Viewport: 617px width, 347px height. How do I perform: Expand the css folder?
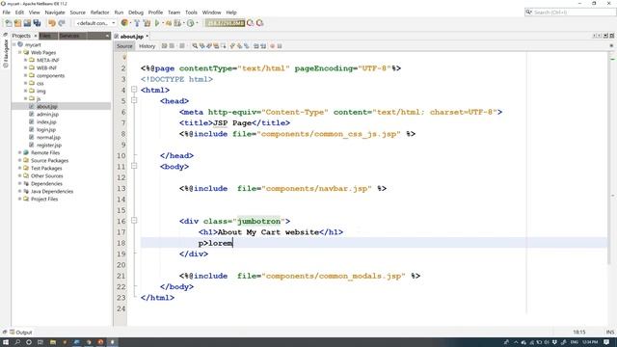click(26, 84)
